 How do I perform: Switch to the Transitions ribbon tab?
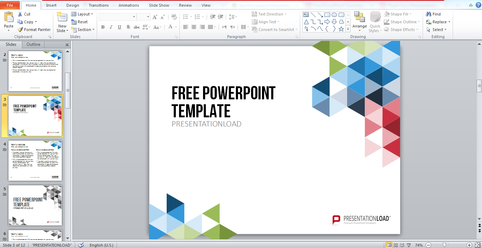[x=99, y=5]
